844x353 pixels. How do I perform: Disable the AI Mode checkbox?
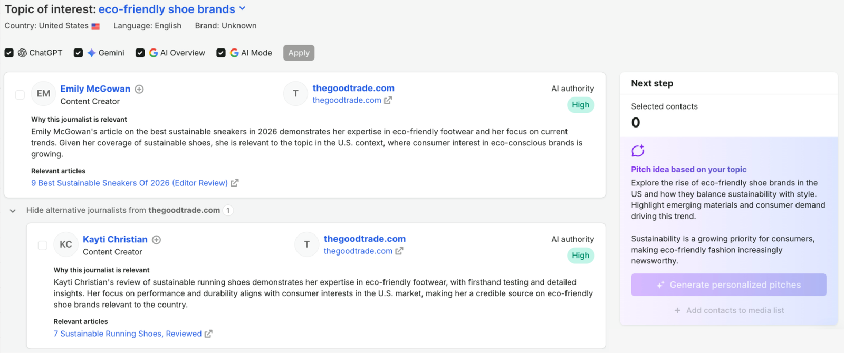[221, 53]
